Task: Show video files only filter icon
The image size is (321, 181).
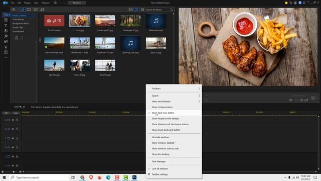Action: [x=29, y=10]
